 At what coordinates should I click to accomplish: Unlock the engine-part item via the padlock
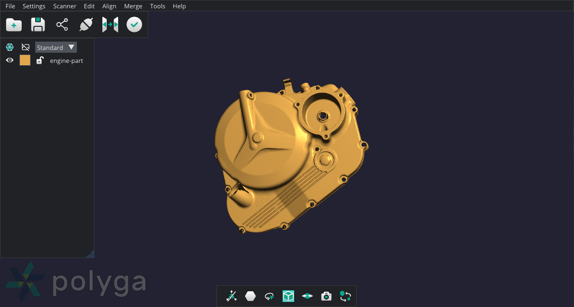40,60
